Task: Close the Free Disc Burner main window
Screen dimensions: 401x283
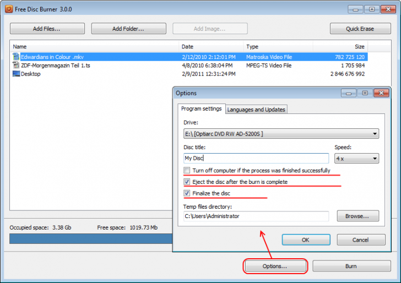Action: coord(388,9)
